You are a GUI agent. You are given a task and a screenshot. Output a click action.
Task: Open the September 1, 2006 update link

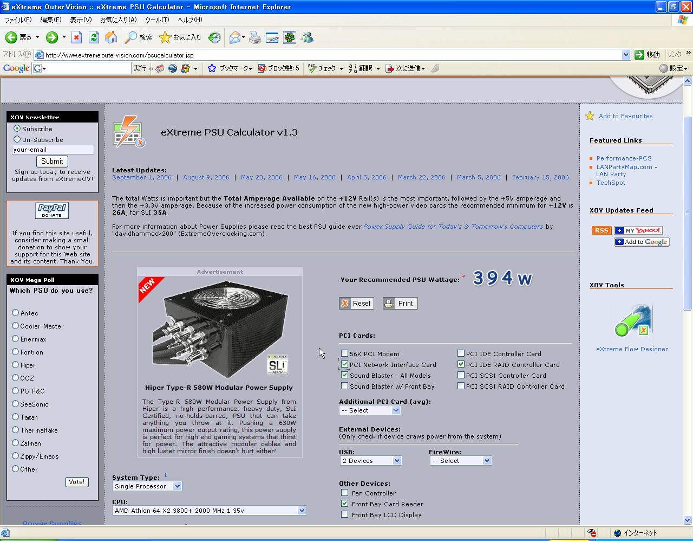coord(142,177)
